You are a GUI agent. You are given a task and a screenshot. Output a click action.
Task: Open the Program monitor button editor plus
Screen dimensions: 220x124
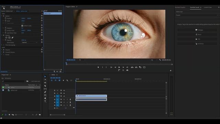coord(170,71)
